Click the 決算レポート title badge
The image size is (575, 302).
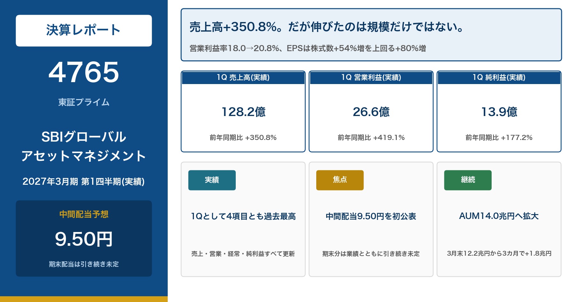coord(84,31)
